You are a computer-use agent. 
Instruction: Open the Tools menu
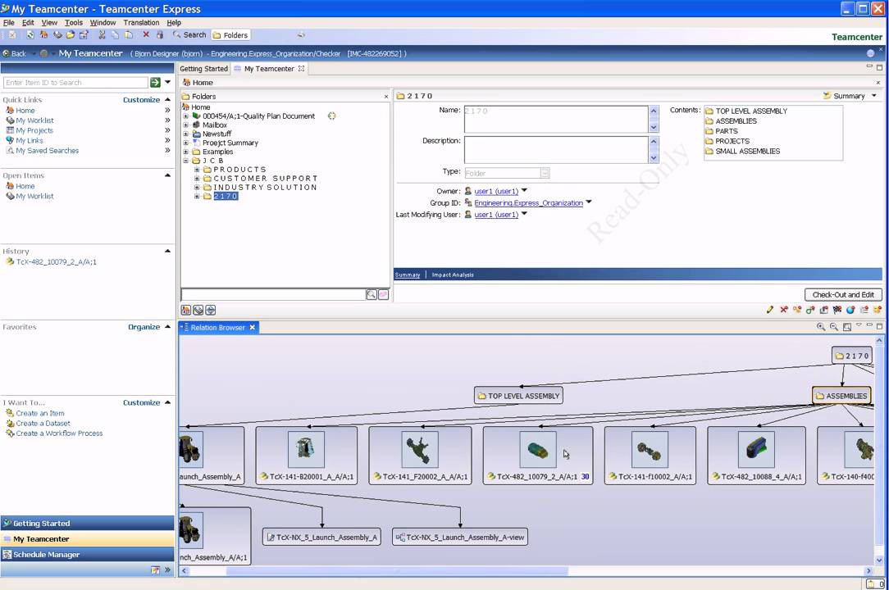pos(74,23)
